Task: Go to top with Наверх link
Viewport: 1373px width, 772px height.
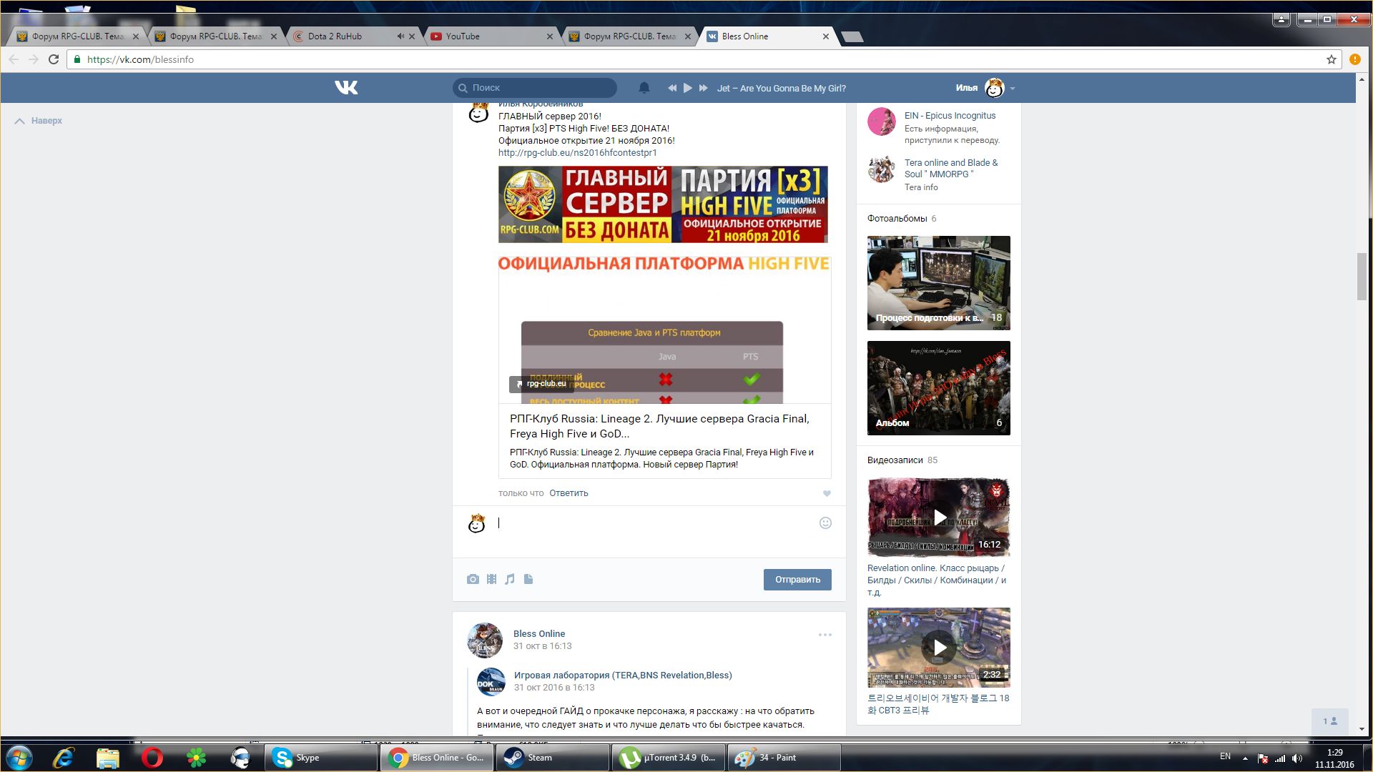Action: point(39,121)
